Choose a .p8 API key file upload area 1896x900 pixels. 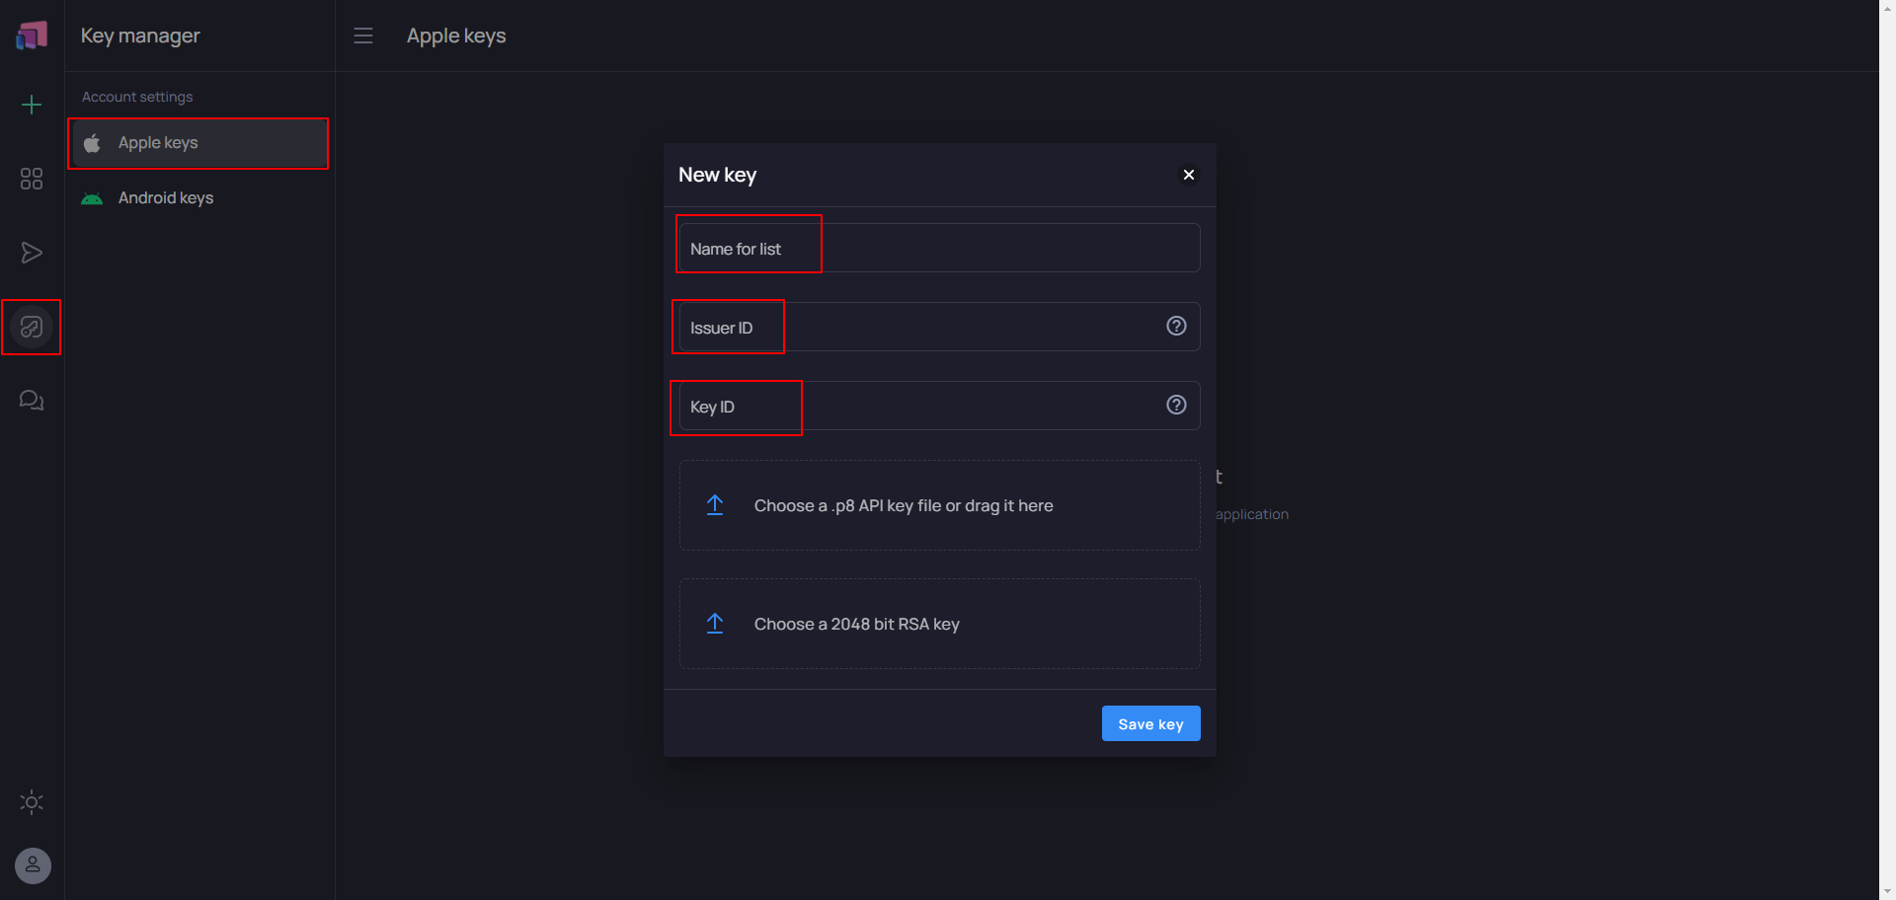point(938,505)
